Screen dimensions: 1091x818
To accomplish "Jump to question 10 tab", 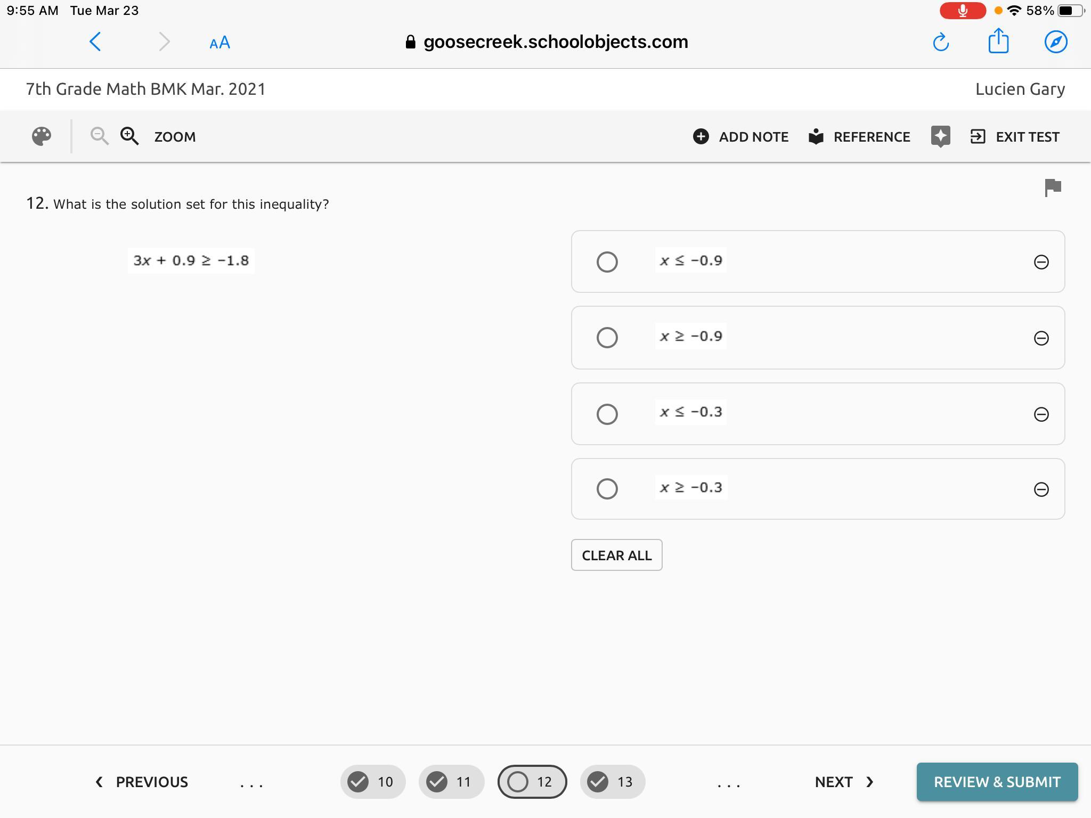I will (x=373, y=782).
